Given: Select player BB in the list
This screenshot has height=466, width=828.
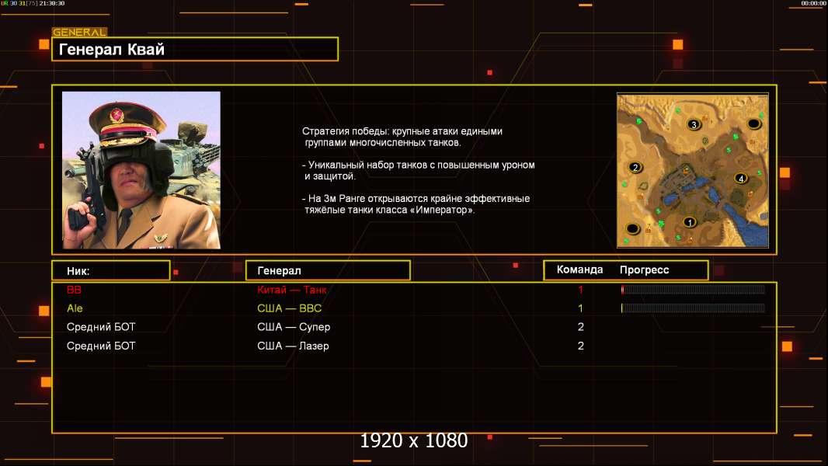Looking at the screenshot, I should point(74,290).
